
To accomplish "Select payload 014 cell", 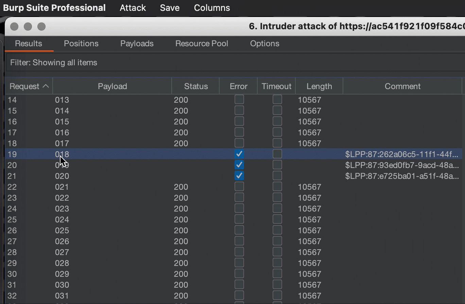I will (x=62, y=111).
